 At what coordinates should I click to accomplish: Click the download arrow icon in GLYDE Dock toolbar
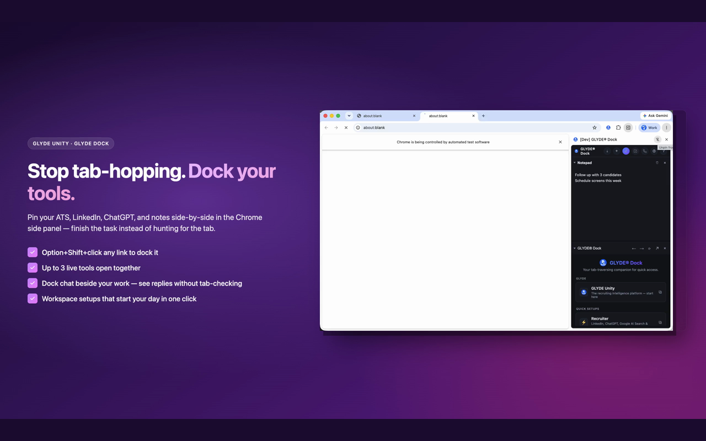[x=607, y=151]
